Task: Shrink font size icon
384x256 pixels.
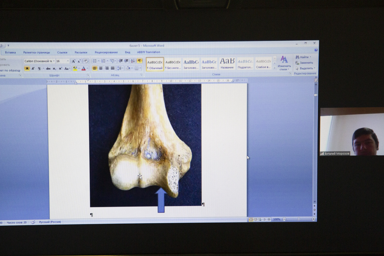Action: [79, 61]
